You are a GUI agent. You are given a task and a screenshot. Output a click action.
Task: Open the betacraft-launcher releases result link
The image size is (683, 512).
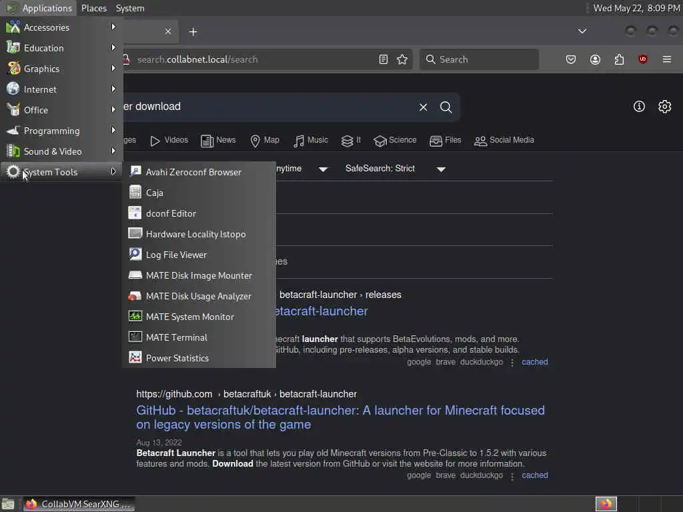[x=321, y=311]
